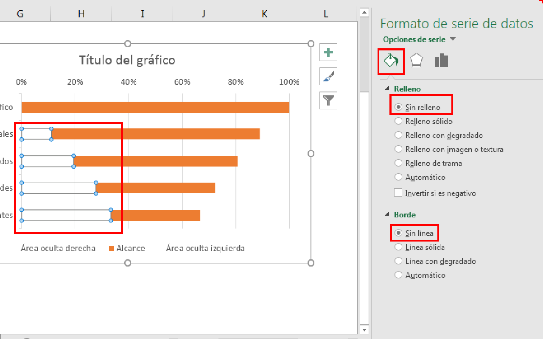Open the Effects pentagon tab
This screenshot has width=543, height=339.
[x=417, y=61]
